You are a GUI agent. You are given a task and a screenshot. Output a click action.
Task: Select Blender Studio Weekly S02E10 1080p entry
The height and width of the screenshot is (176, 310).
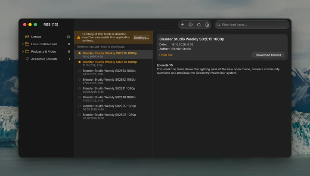114,99
